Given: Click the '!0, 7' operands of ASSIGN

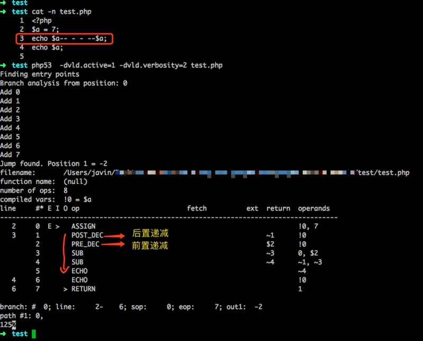Looking at the screenshot, I should coord(308,226).
